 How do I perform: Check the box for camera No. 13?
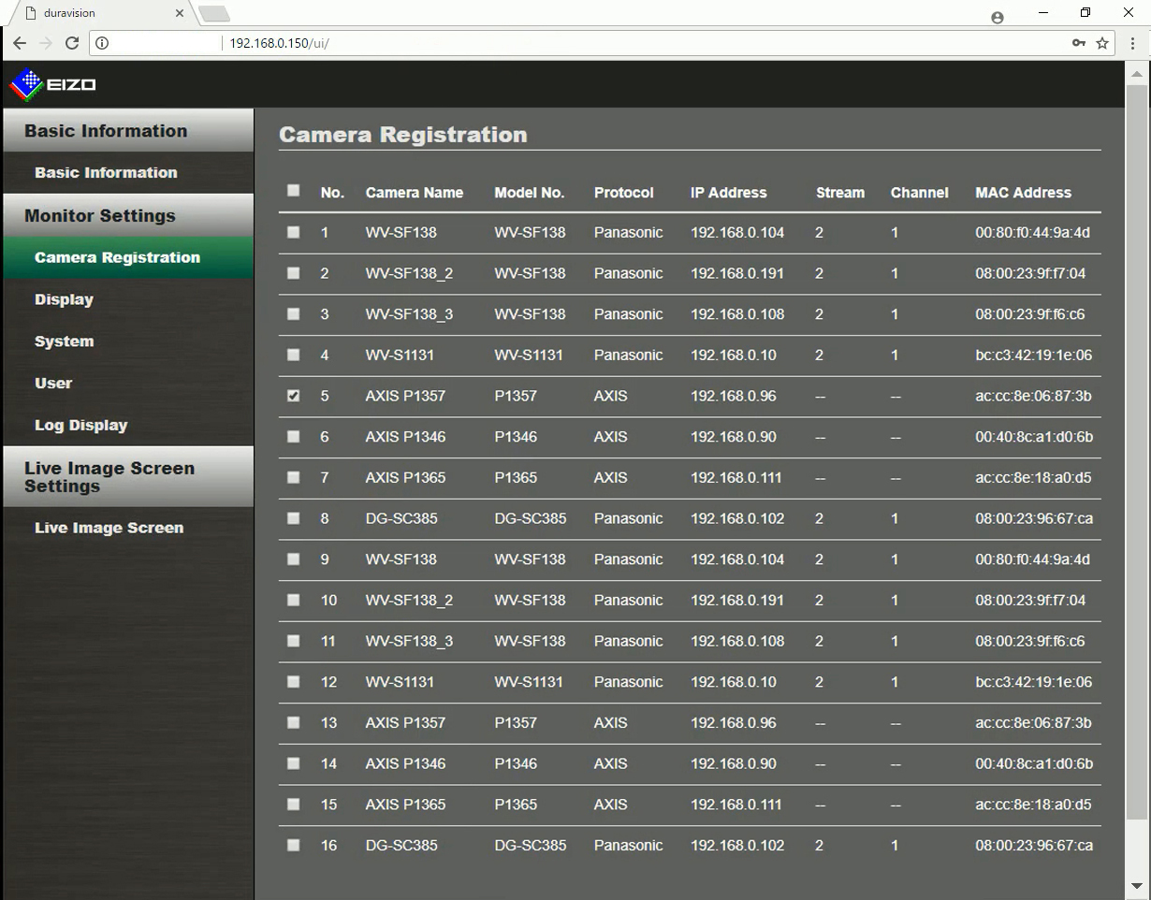click(x=294, y=722)
